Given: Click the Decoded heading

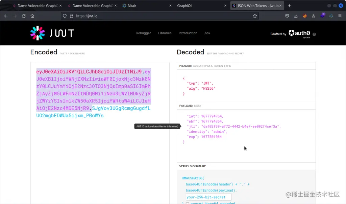Looking at the screenshot, I should pyautogui.click(x=191, y=52).
